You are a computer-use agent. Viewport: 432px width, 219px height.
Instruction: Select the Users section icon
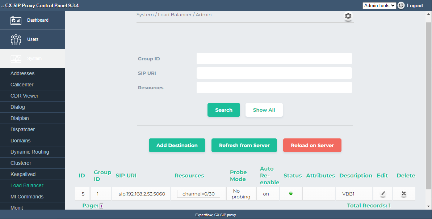click(16, 39)
